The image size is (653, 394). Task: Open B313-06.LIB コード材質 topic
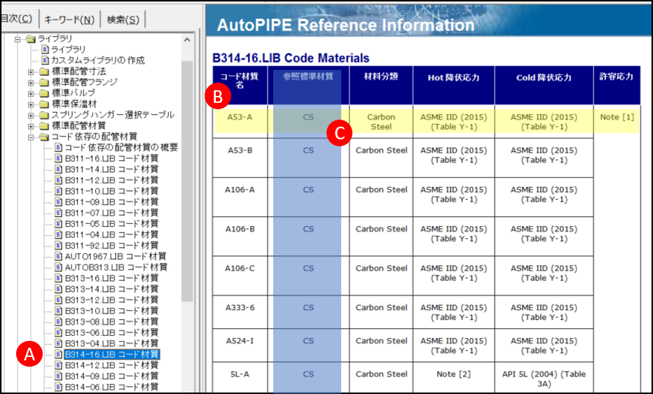111,332
